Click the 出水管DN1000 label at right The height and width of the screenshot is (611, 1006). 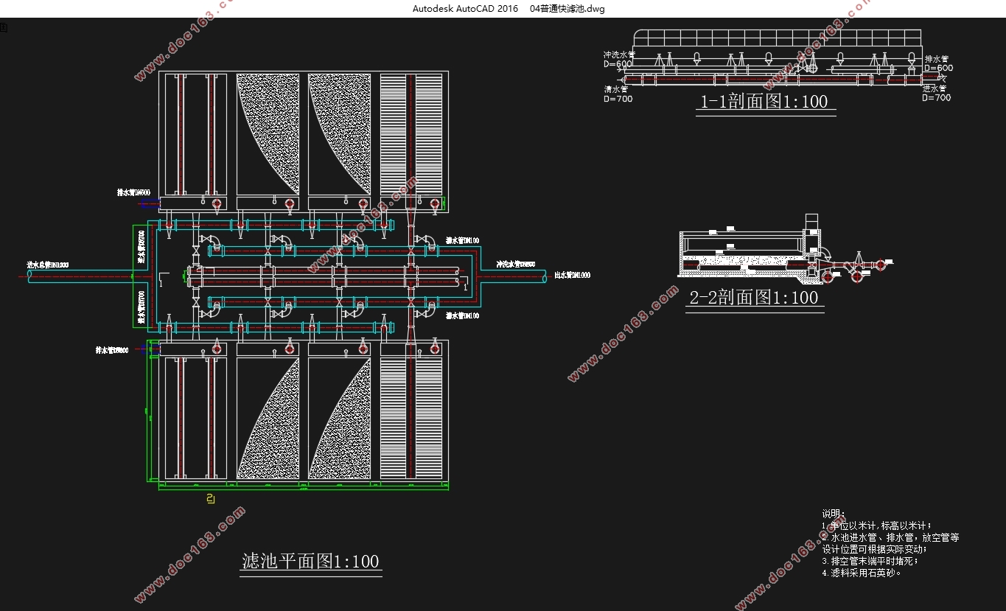[572, 275]
